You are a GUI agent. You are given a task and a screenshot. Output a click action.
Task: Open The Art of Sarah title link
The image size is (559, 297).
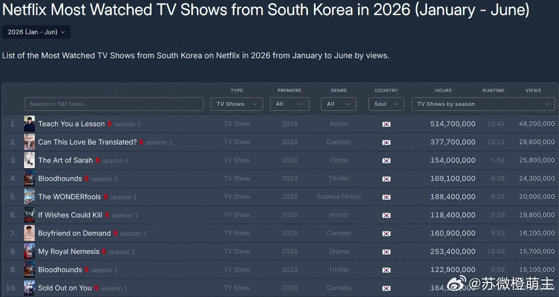tap(65, 160)
